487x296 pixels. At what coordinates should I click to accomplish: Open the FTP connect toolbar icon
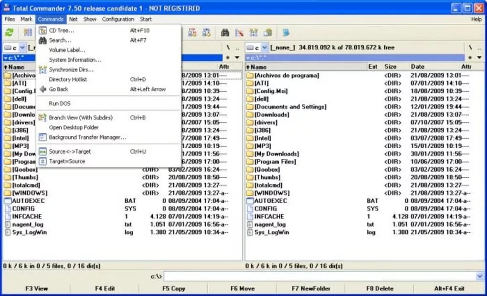(x=192, y=32)
